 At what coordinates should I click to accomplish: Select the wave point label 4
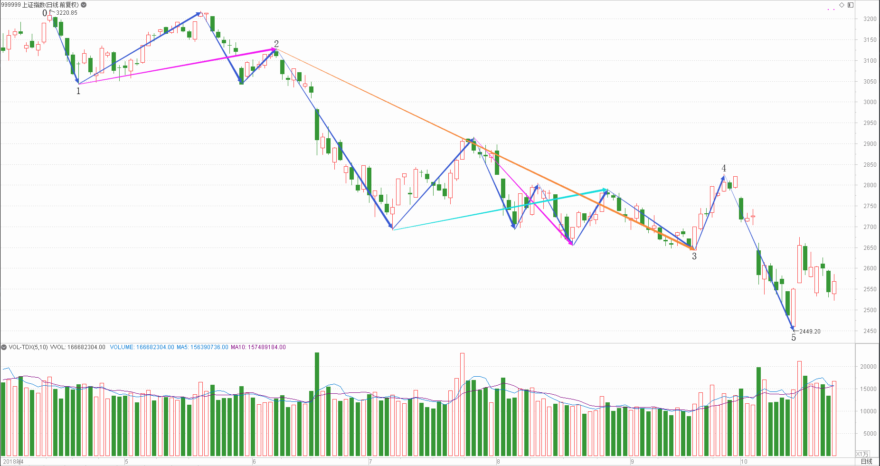[724, 168]
